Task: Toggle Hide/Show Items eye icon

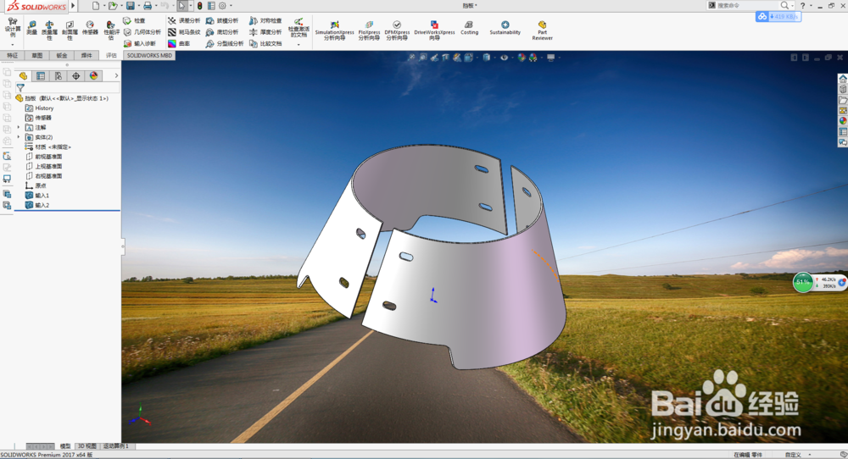Action: pos(504,58)
